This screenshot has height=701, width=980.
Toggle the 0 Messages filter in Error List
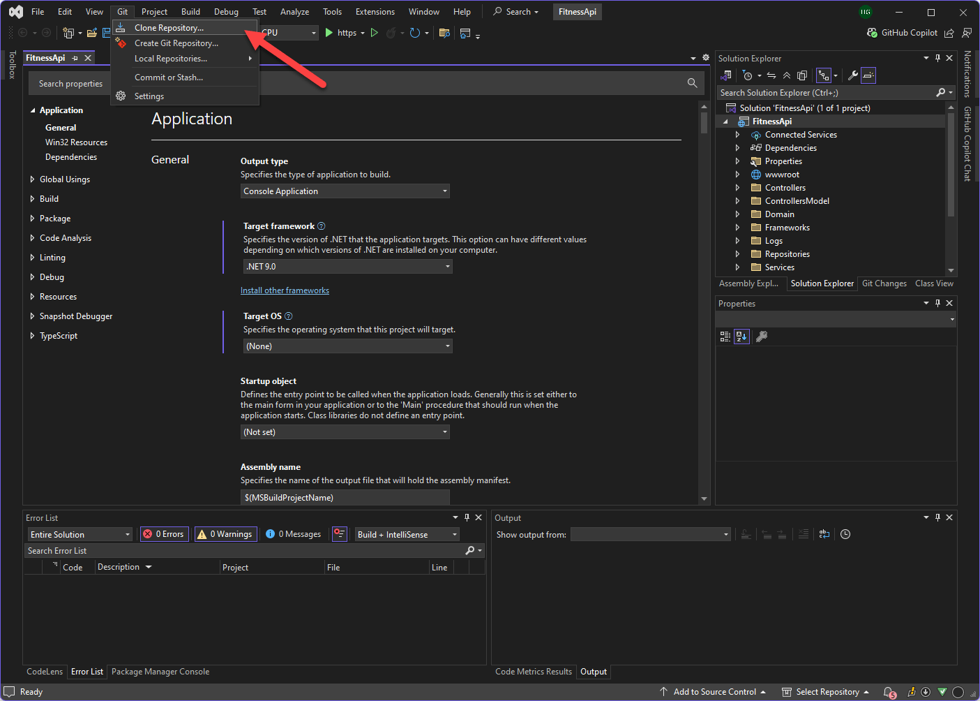coord(292,533)
